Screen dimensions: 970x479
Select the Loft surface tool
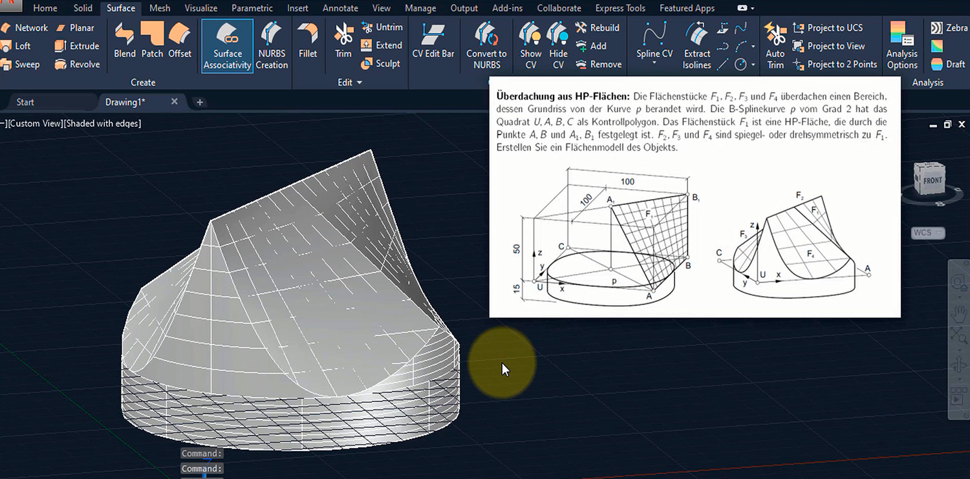click(x=17, y=46)
